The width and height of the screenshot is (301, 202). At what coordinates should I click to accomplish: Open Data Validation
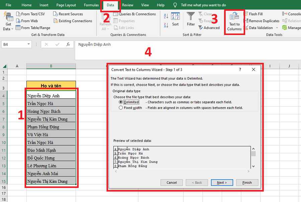coord(259,28)
